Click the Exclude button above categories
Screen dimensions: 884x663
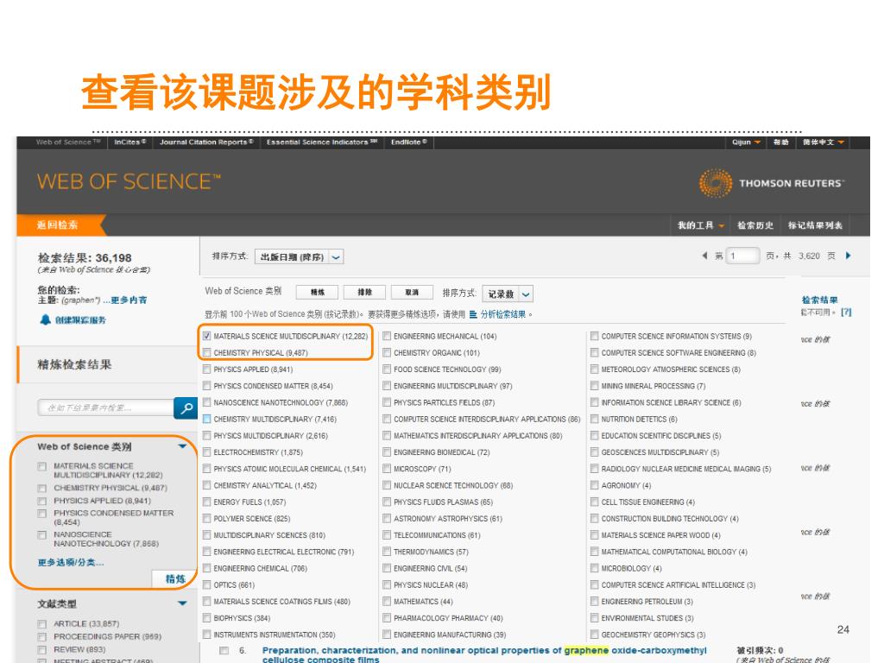(x=365, y=292)
